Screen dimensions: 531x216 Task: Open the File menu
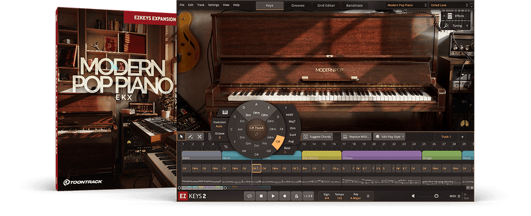click(182, 5)
